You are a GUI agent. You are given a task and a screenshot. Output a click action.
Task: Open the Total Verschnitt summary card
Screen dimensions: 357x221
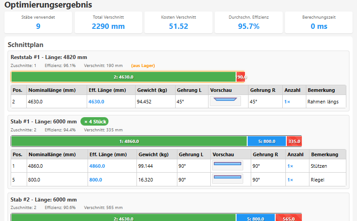pyautogui.click(x=108, y=22)
